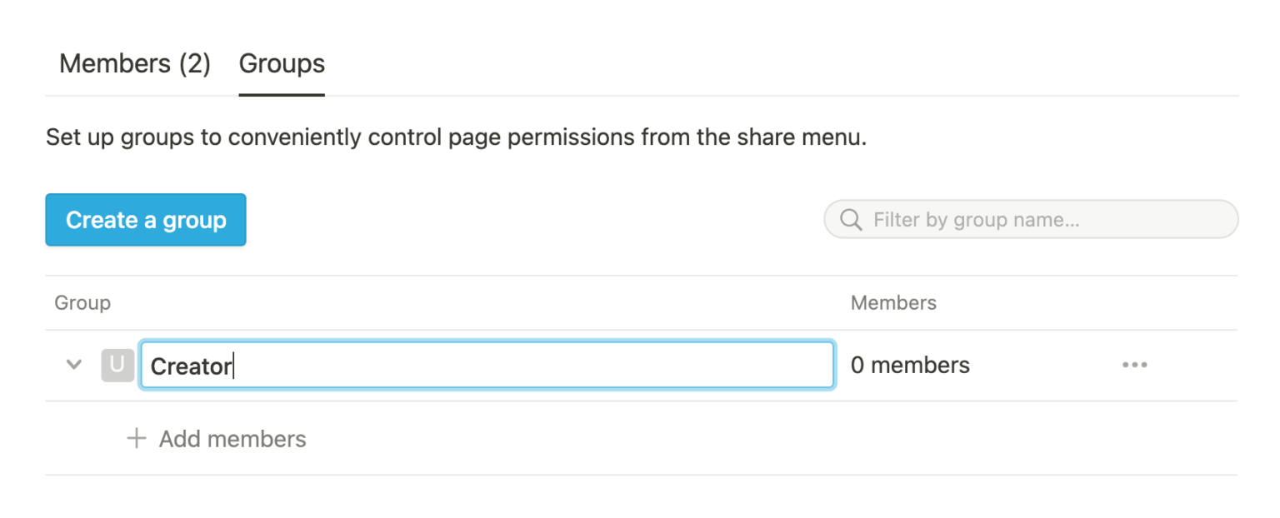Click the Members column header
Screen dimensions: 1280x518
pos(893,303)
